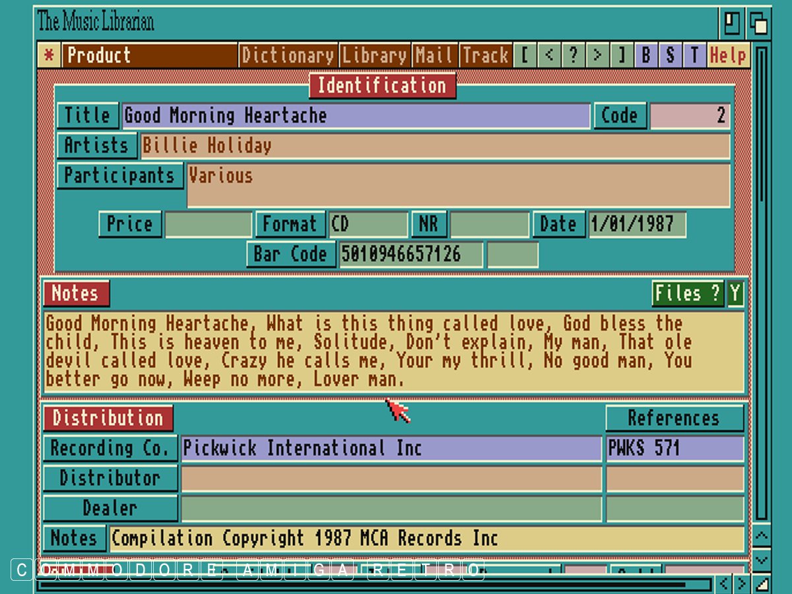Switch to the Library tab
Screen dimensions: 792x594
tap(375, 56)
